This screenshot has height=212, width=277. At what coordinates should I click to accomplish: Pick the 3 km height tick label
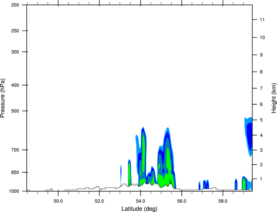(x=261, y=150)
